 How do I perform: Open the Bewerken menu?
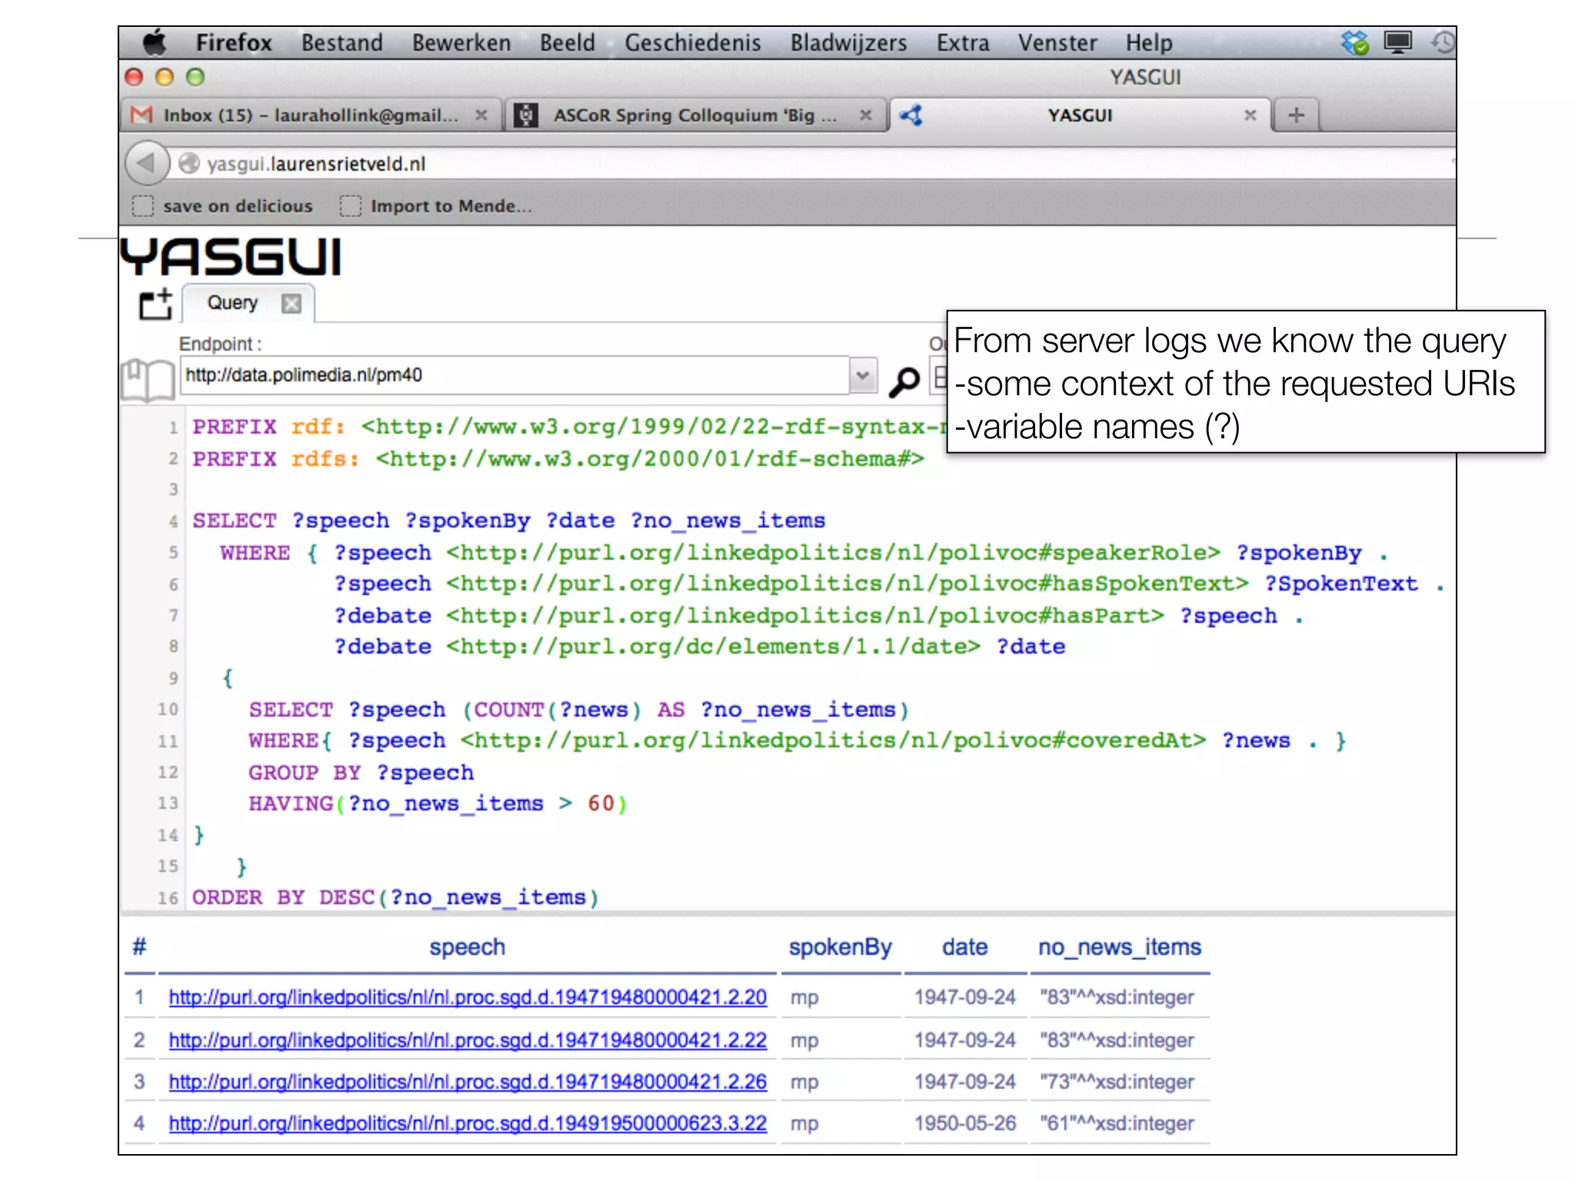pos(461,43)
